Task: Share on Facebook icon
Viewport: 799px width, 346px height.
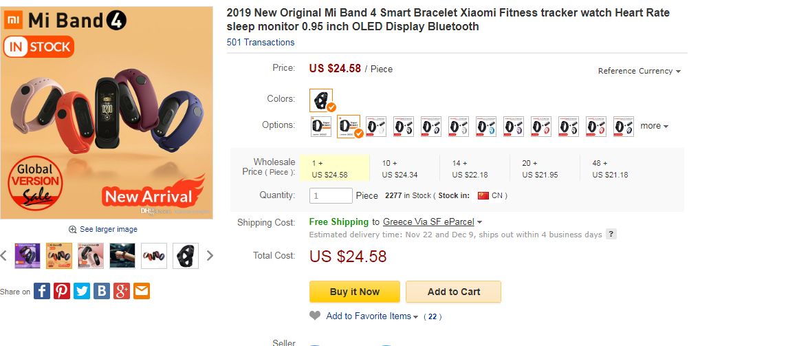Action: click(x=42, y=291)
